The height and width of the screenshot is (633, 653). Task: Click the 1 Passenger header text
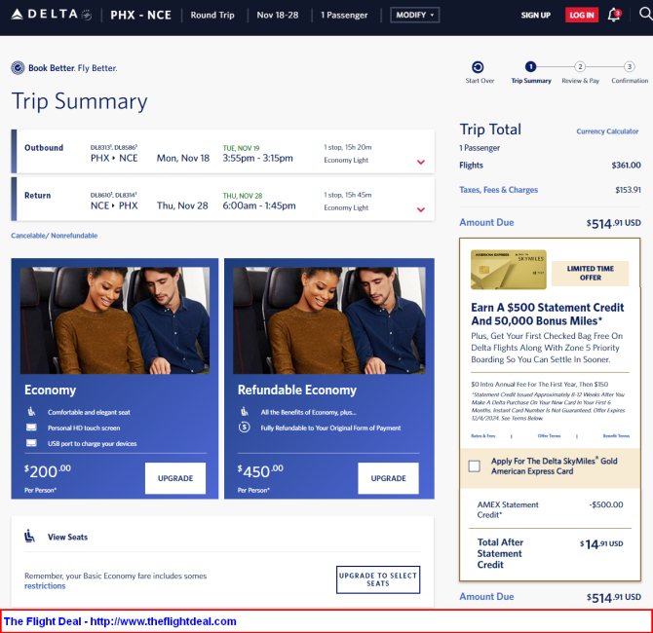[344, 15]
